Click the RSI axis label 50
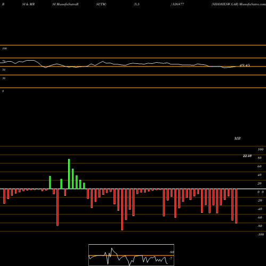 click(4, 70)
